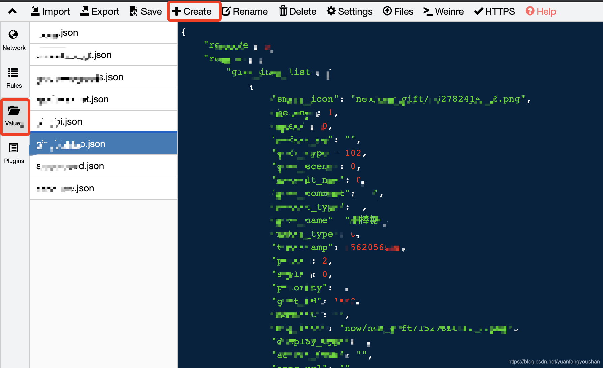Select the last .json file in list
Screen dimensions: 603x368
[x=103, y=188]
